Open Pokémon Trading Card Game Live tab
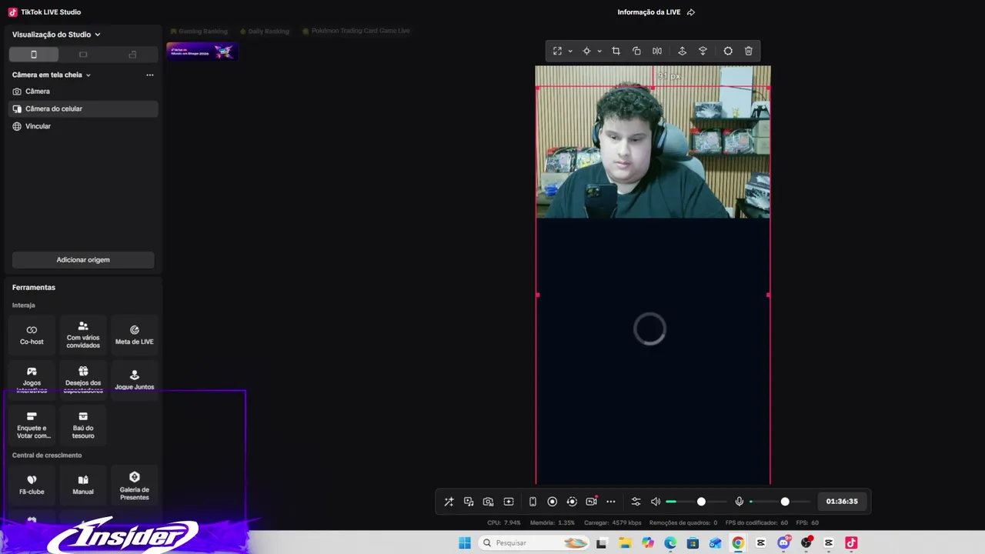 356,32
